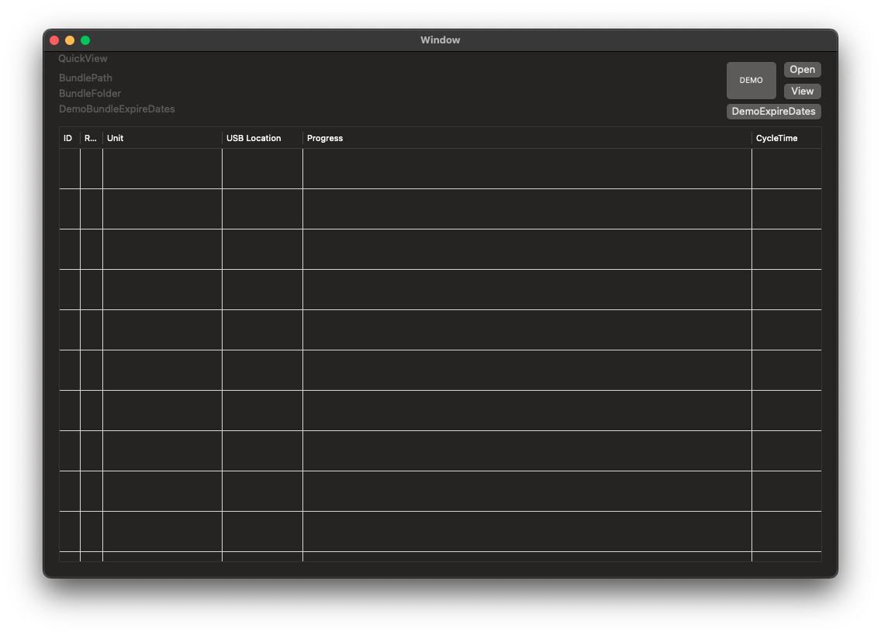Click the Open button
Viewport: 881px width, 635px height.
pyautogui.click(x=802, y=70)
